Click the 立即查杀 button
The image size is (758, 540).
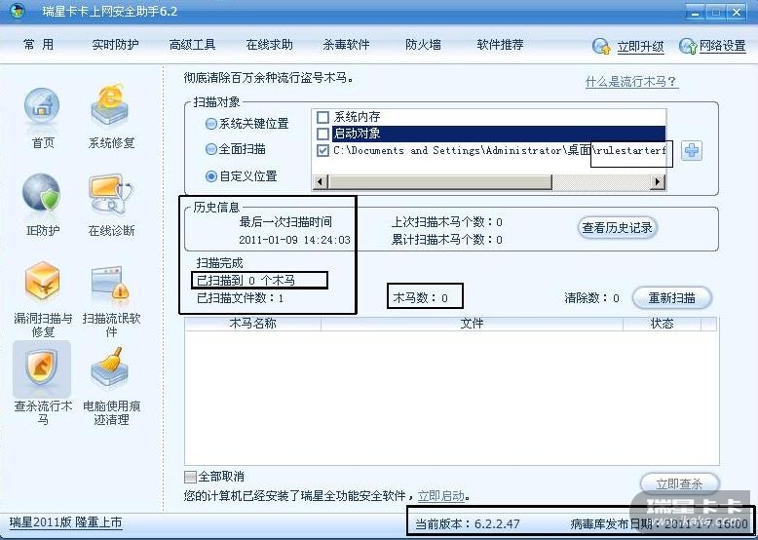point(680,483)
